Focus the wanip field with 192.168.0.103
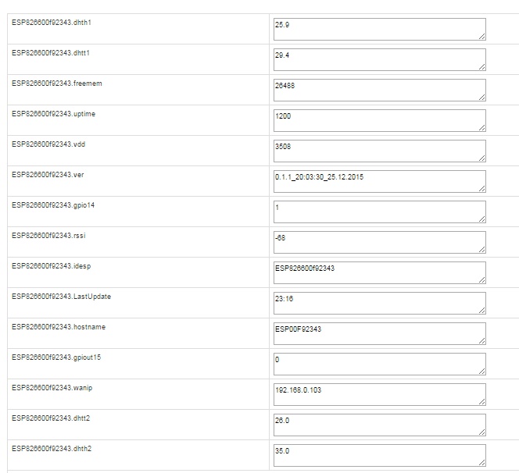This screenshot has height=473, width=519. [379, 394]
